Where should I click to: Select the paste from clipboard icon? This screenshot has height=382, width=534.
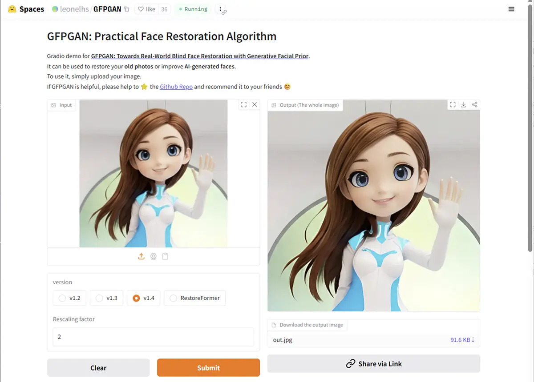(165, 256)
